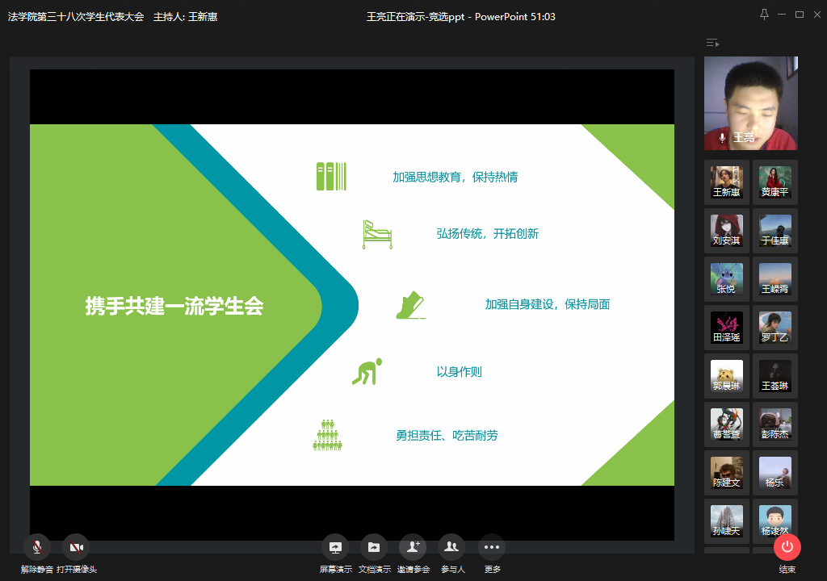Select participant 刘安淇's avatar

[x=727, y=231]
